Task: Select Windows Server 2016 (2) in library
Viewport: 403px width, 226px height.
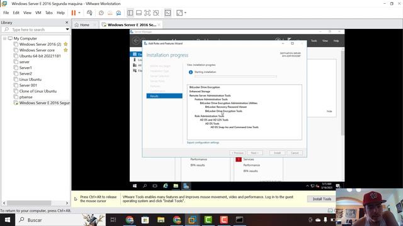Action: pos(40,45)
